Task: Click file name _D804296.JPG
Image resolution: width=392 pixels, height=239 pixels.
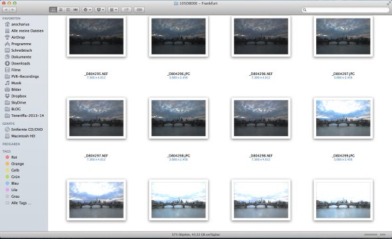Action: 179,74
